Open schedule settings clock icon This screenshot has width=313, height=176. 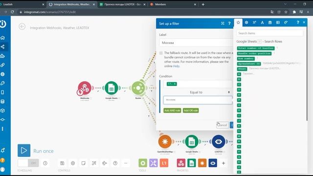pos(45,163)
